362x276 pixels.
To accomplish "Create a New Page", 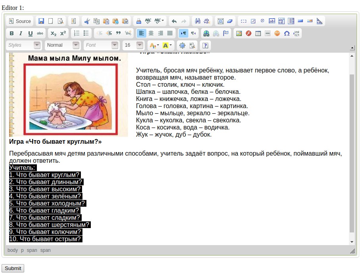I will (x=51, y=21).
